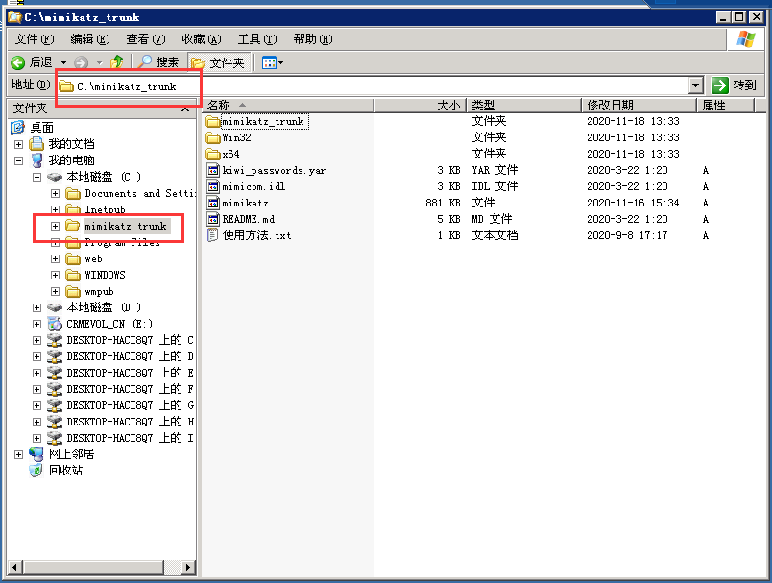Expand the WINDOWS folder tree node
The width and height of the screenshot is (772, 583).
[55, 276]
